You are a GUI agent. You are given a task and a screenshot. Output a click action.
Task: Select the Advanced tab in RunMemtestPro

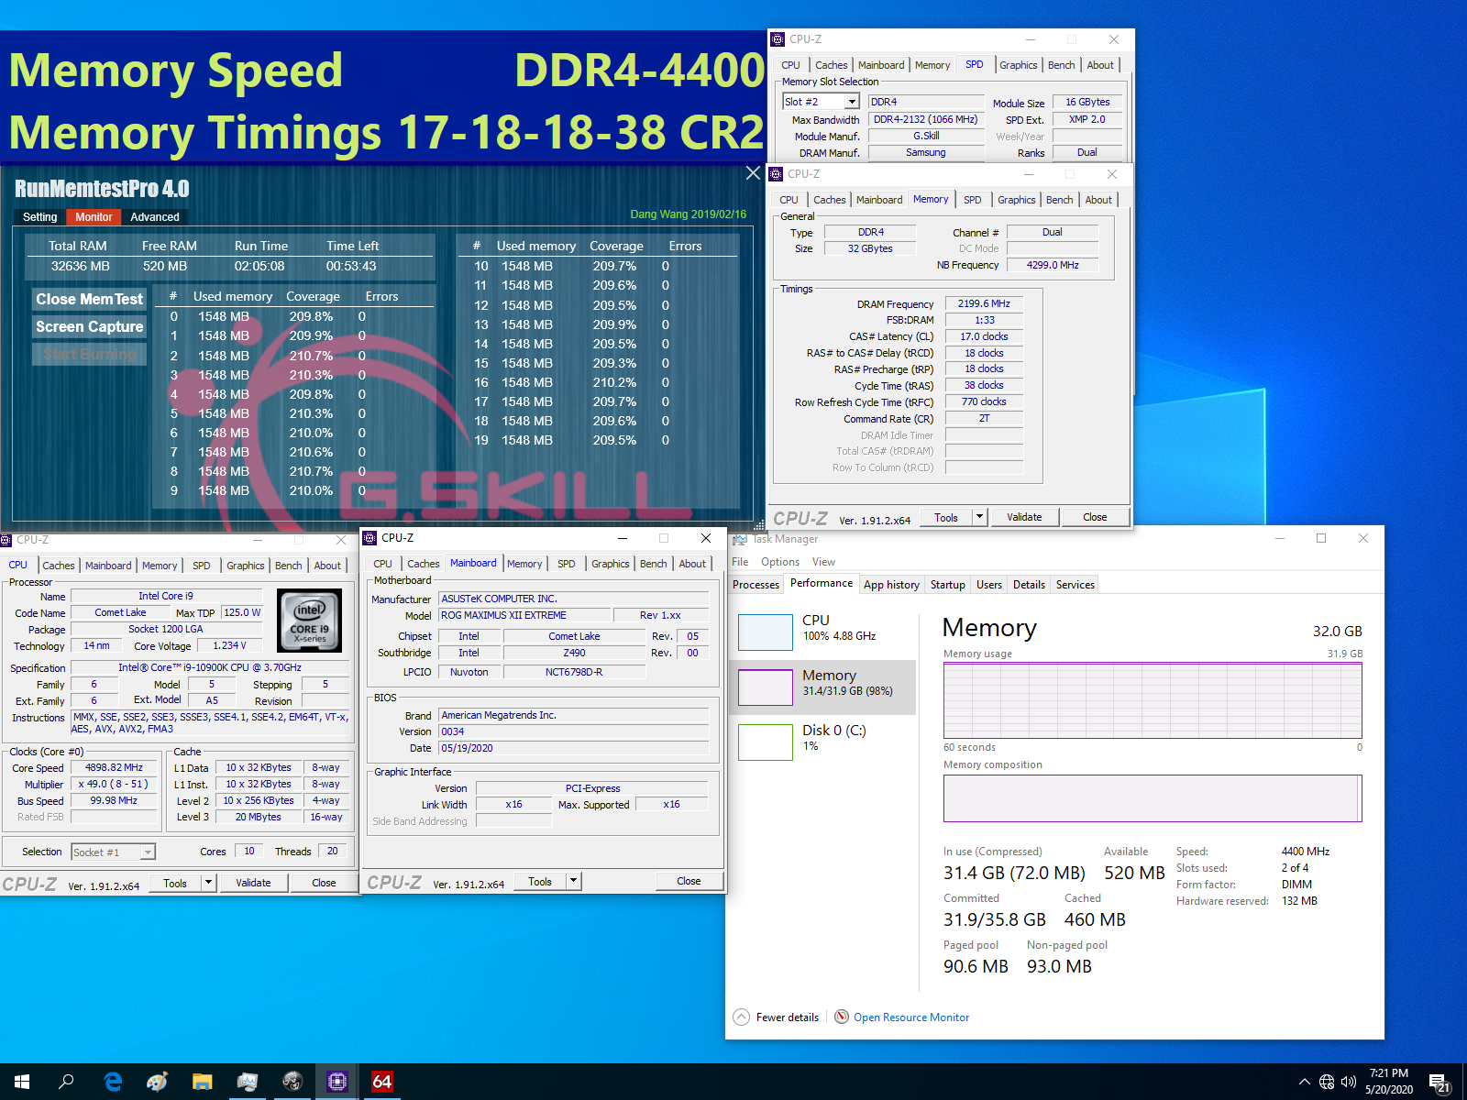[154, 216]
